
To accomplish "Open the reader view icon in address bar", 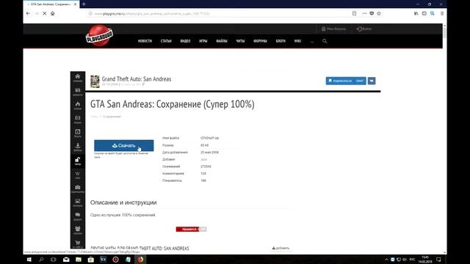I will click(x=354, y=13).
